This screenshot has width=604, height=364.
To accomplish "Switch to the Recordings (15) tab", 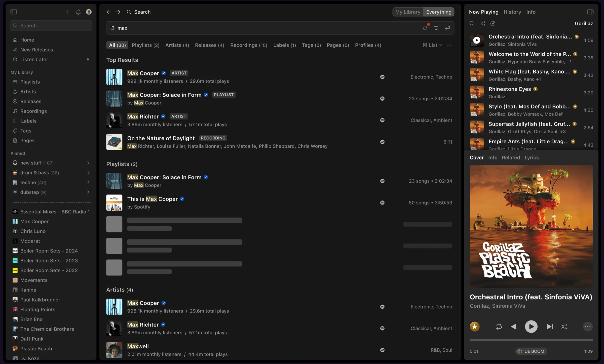I will (x=249, y=45).
